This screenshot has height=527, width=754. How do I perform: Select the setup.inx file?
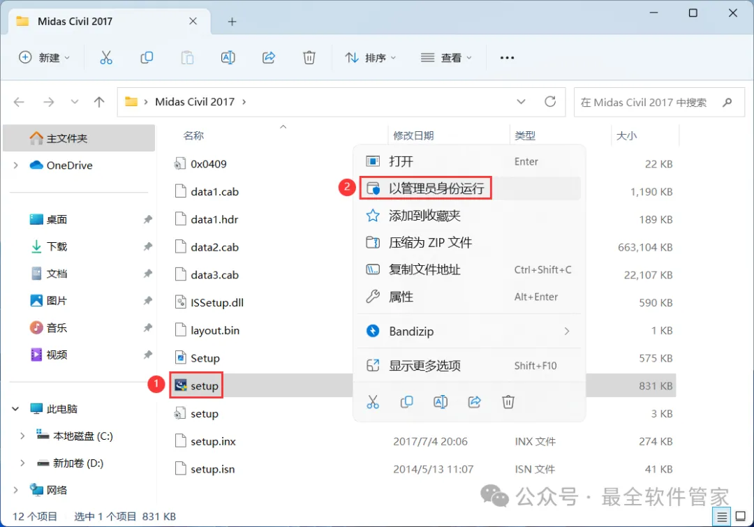pos(213,441)
